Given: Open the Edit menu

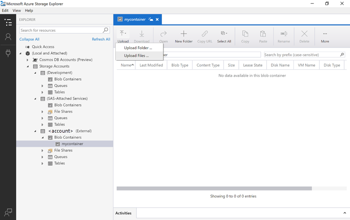Looking at the screenshot, I should pyautogui.click(x=5, y=10).
